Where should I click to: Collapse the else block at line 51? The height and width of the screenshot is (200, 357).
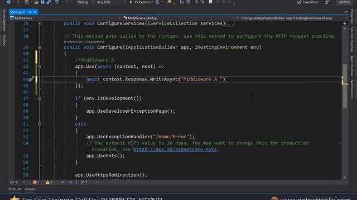40,124
